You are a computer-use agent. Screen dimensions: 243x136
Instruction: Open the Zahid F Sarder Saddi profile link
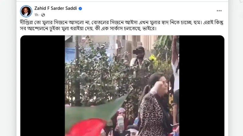[x=56, y=8]
